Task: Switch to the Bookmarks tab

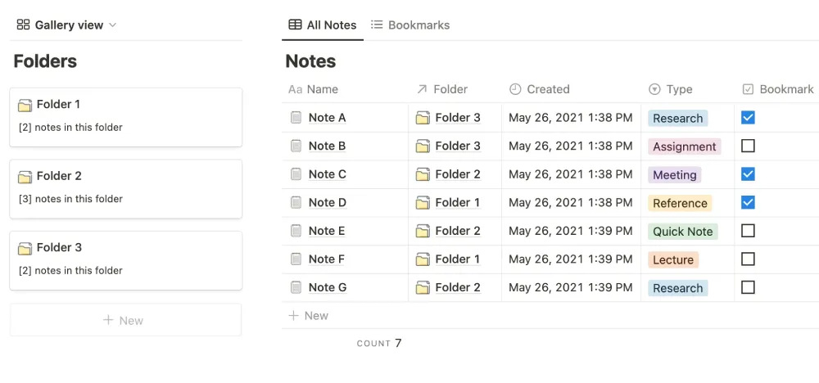Action: (410, 25)
